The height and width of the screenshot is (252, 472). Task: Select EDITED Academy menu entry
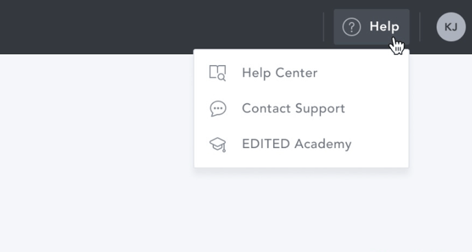[301, 144]
